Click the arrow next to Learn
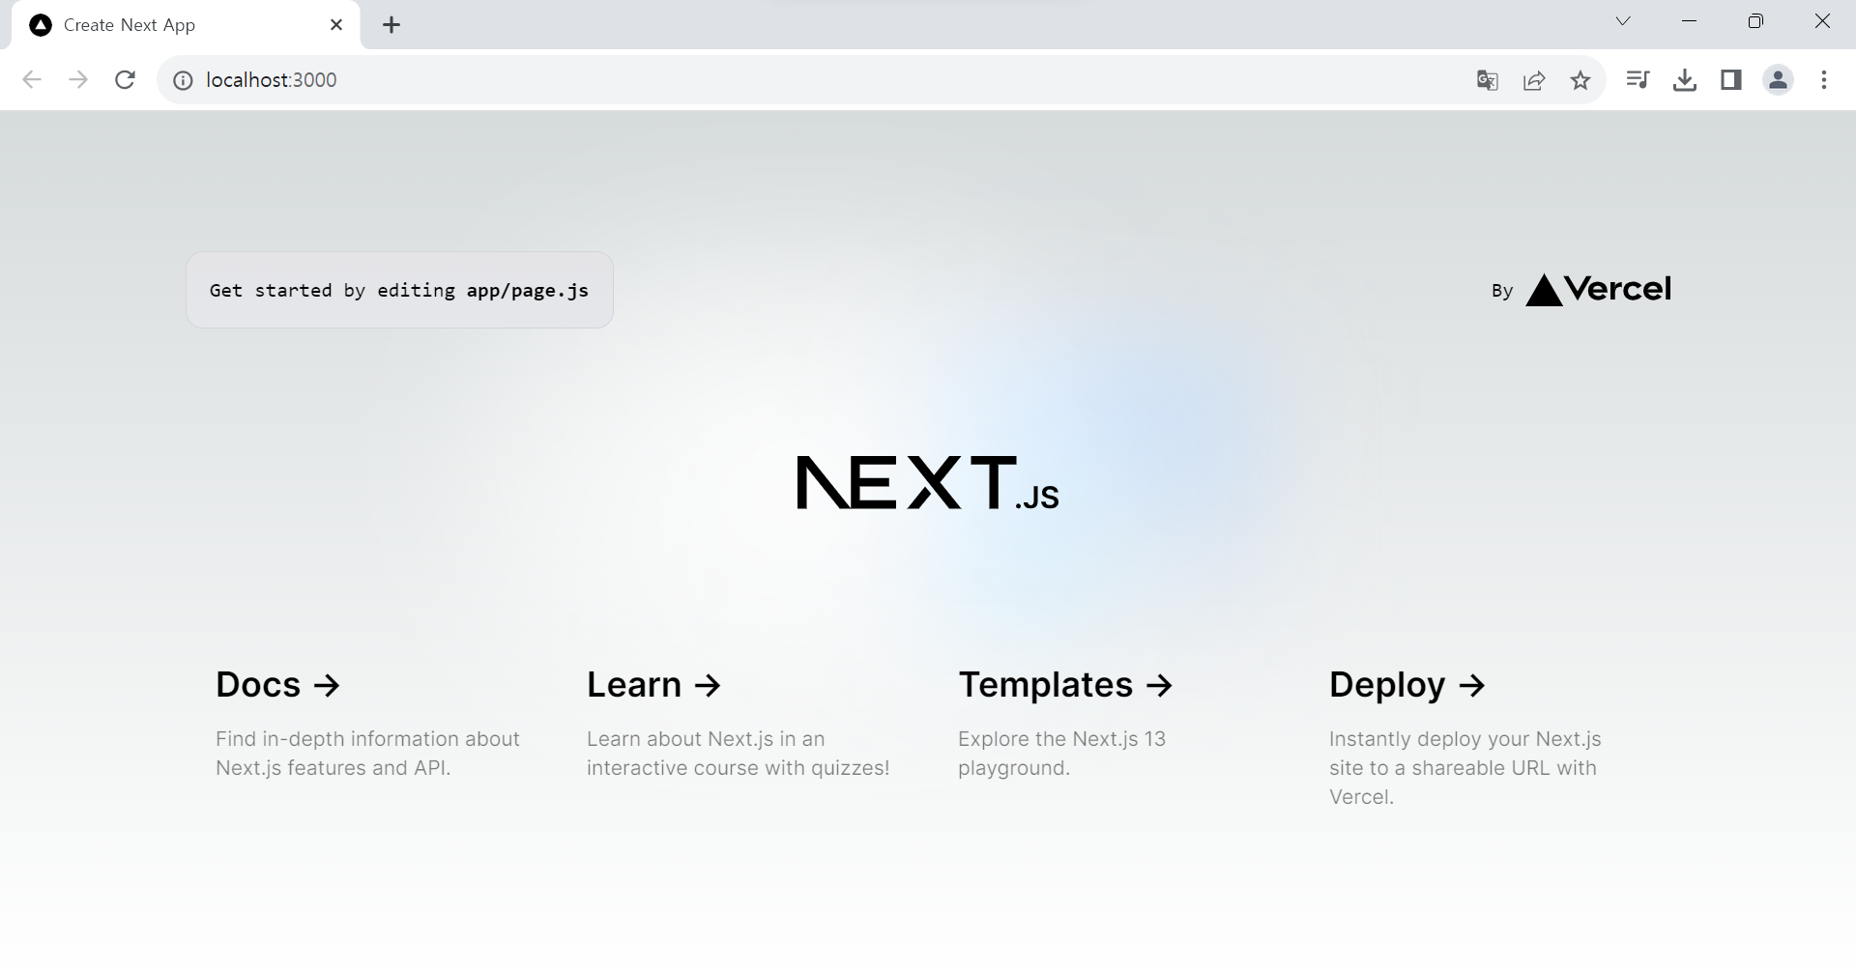 tap(709, 686)
